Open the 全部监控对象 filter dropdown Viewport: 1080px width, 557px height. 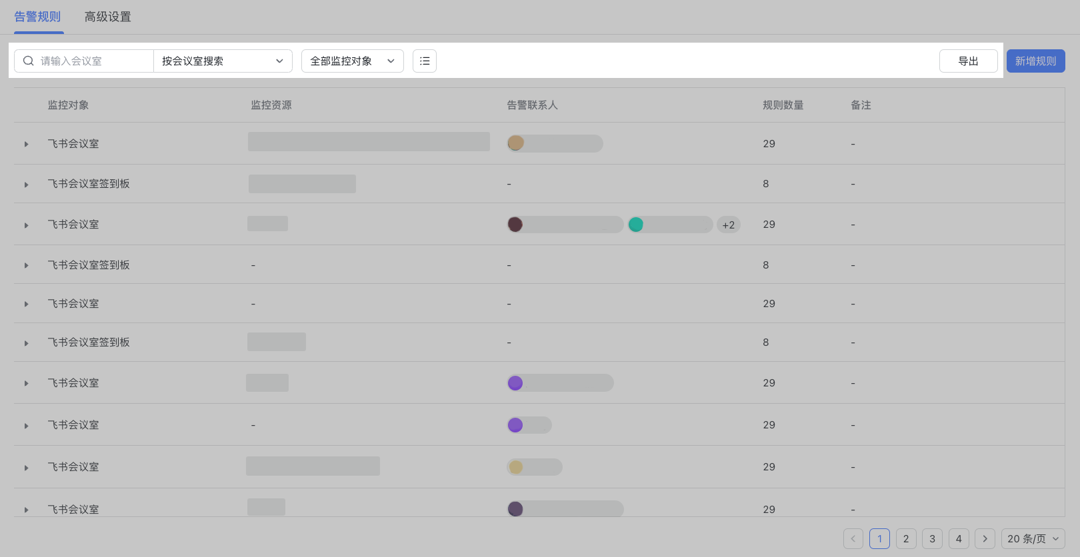[x=352, y=61]
